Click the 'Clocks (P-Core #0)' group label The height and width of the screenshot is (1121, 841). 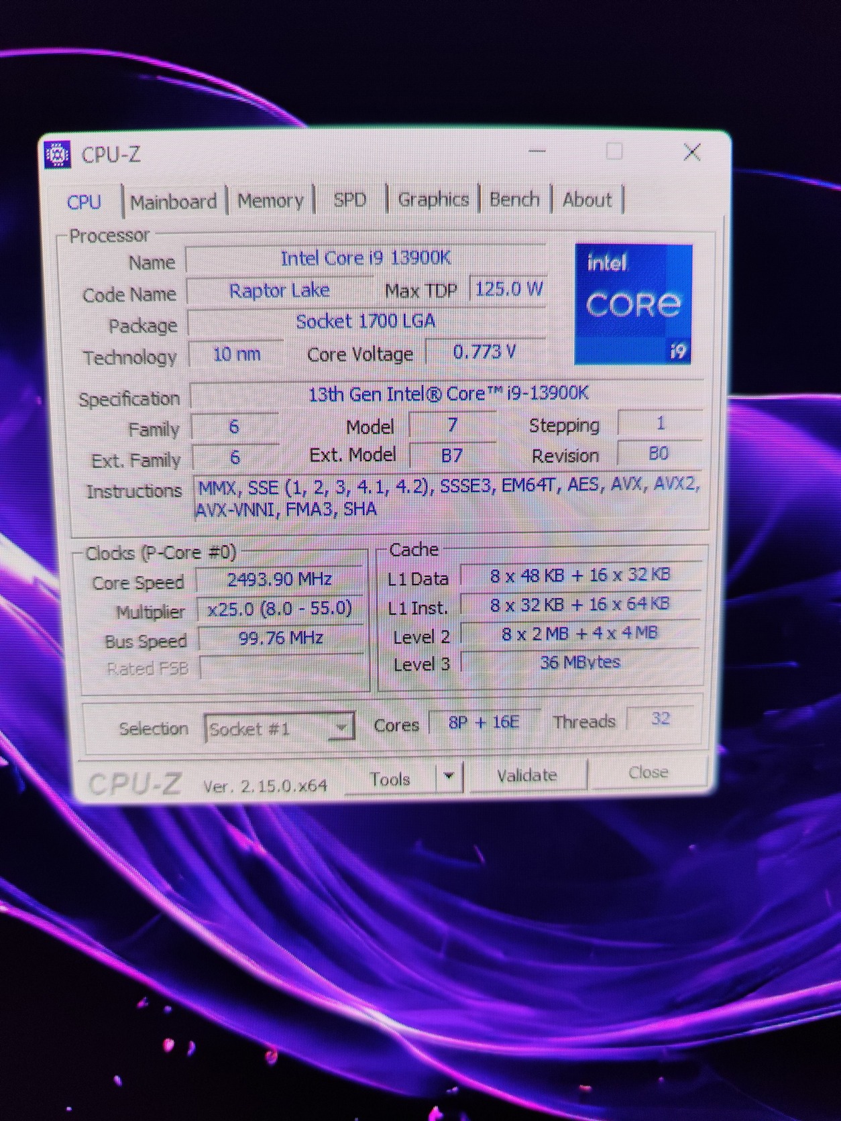tap(161, 553)
